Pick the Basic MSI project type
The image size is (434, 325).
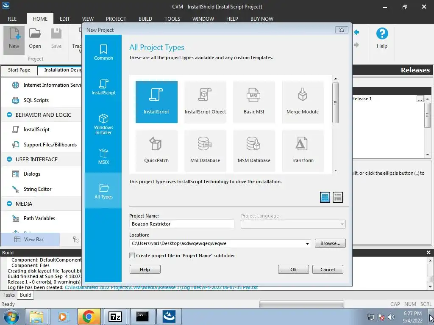[x=254, y=102]
